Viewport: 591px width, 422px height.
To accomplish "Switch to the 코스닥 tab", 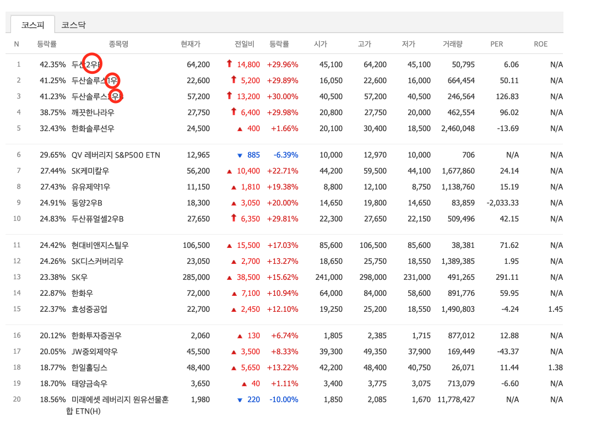I will coord(73,25).
